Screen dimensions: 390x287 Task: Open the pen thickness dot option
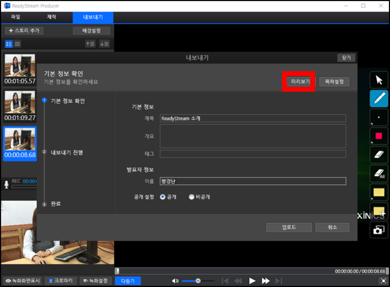(x=379, y=117)
